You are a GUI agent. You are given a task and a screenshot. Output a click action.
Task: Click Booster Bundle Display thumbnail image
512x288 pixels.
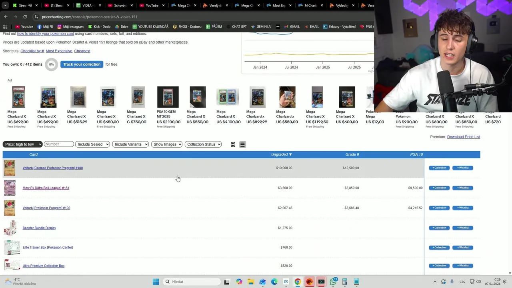pyautogui.click(x=10, y=228)
